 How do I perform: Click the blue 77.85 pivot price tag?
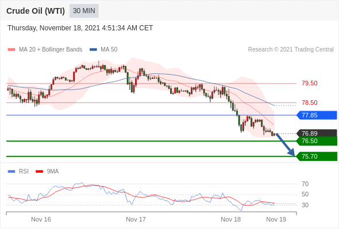pos(317,115)
